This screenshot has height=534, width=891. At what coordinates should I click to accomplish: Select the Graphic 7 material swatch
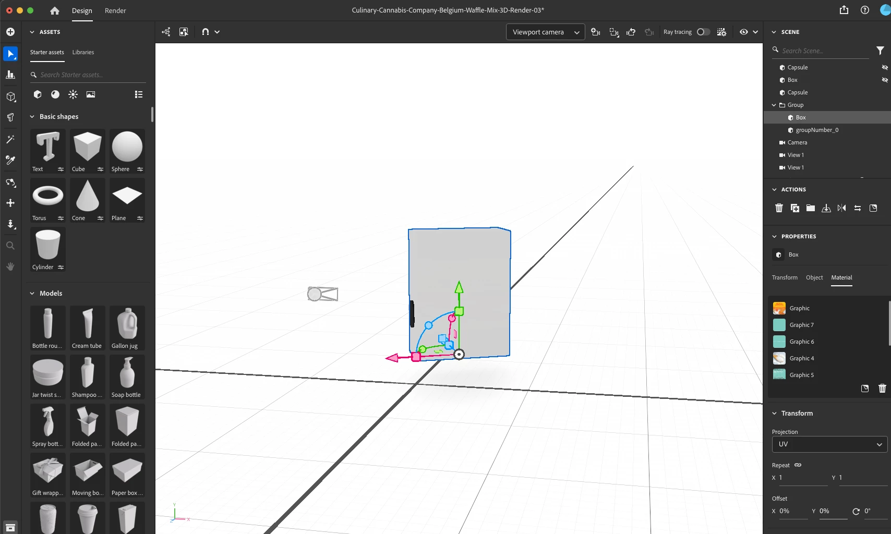coord(779,325)
